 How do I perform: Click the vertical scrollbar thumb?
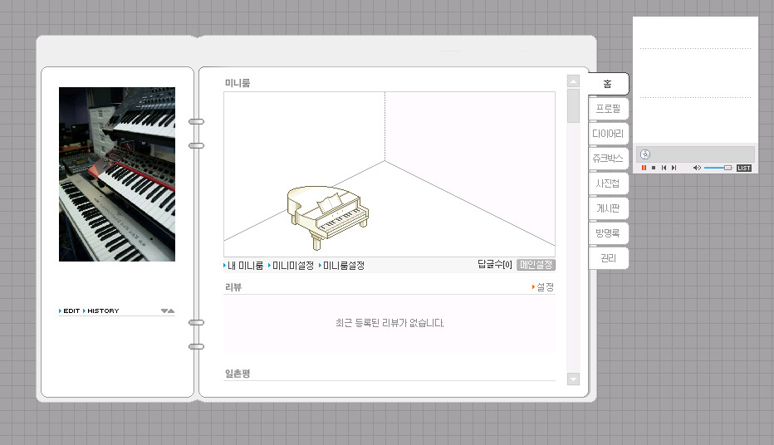click(x=573, y=105)
